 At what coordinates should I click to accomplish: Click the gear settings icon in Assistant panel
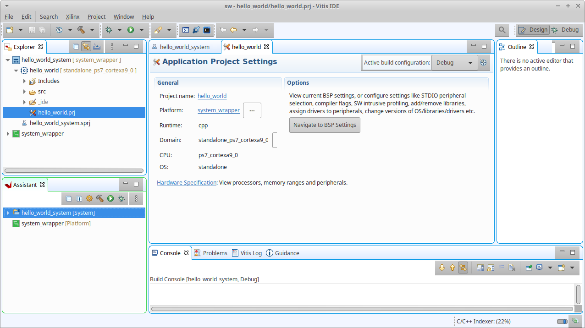click(x=89, y=198)
